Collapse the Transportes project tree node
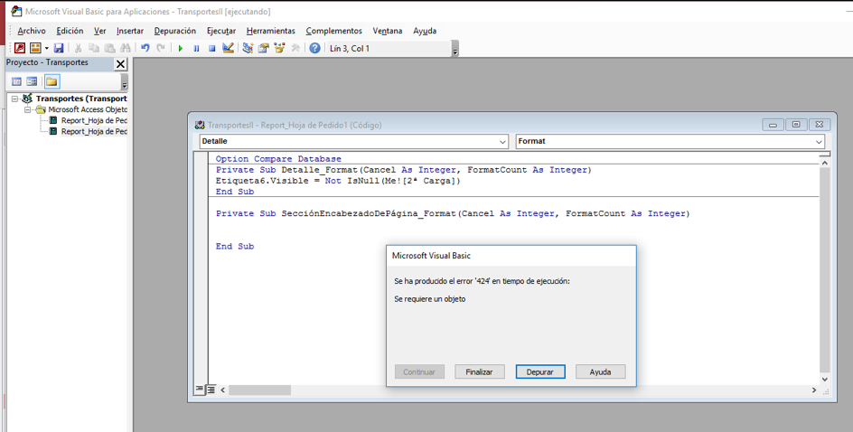The width and height of the screenshot is (853, 432). click(x=14, y=99)
